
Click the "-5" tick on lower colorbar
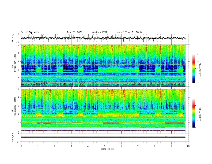coord(197,113)
